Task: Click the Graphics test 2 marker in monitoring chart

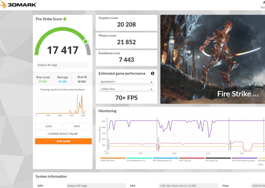Action: [x=158, y=144]
